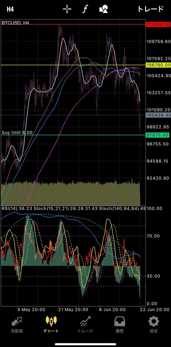Go to the トレード tab in bottom bar
Screen dimensions: 171x347
[85, 324]
